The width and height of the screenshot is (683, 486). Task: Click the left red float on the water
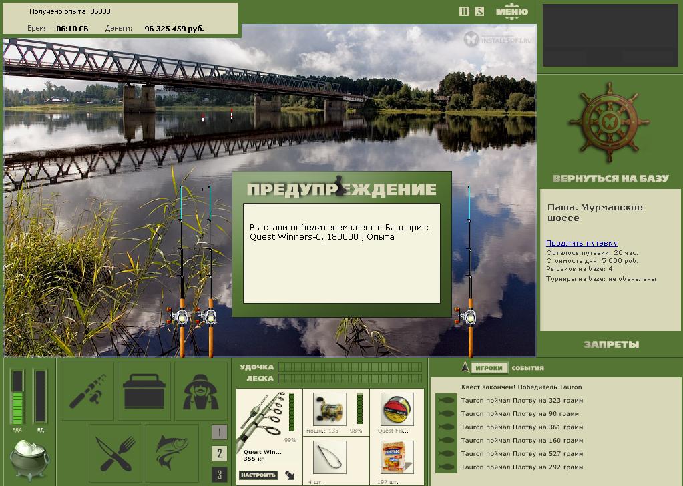tap(202, 117)
